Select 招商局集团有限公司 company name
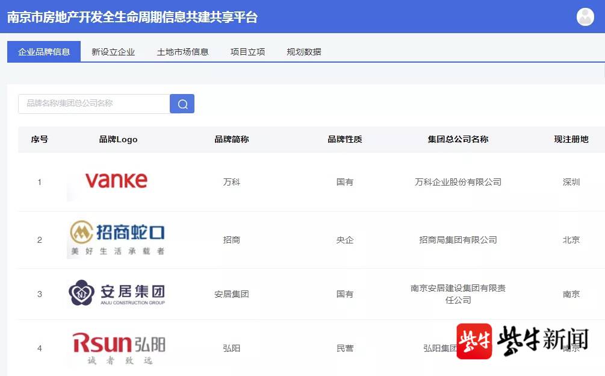Viewport: 605px width, 376px height. coord(458,240)
